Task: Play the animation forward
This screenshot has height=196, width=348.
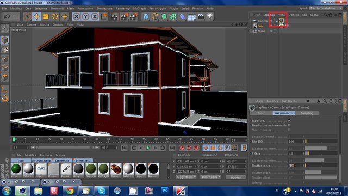Action: click(148, 148)
